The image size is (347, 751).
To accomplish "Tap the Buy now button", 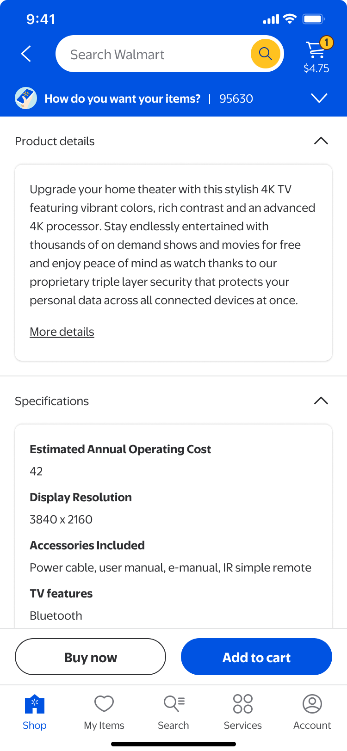I will pos(91,657).
